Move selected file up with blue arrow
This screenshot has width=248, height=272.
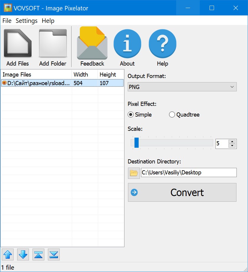pyautogui.click(x=8, y=254)
